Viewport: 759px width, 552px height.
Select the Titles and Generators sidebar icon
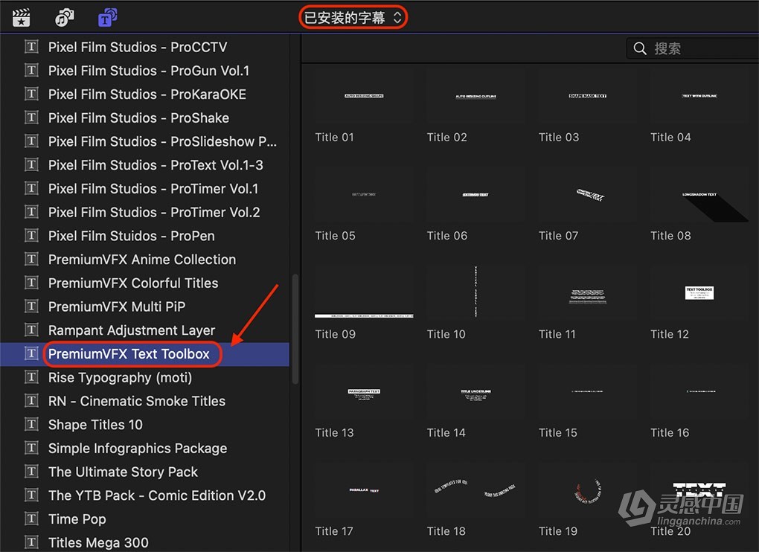[107, 17]
